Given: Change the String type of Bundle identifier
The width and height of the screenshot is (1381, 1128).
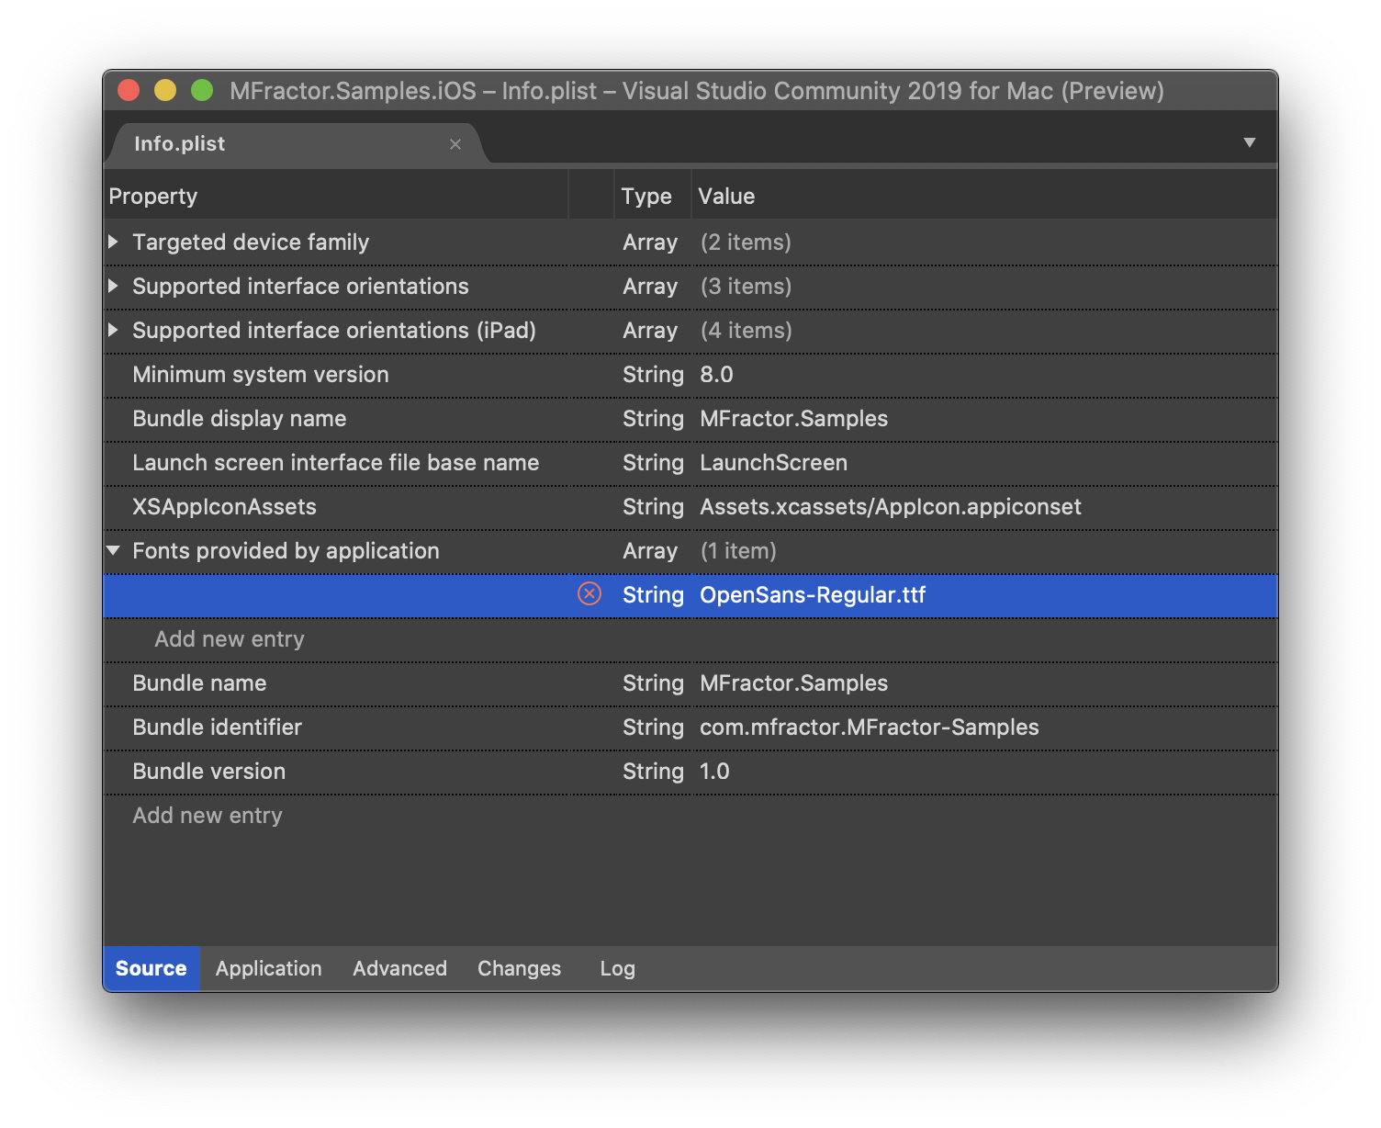Looking at the screenshot, I should click(653, 727).
